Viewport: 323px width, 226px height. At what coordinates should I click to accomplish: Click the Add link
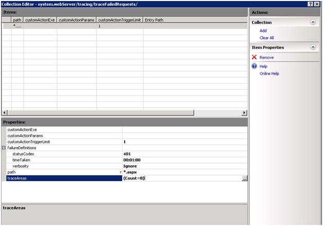[x=263, y=30]
